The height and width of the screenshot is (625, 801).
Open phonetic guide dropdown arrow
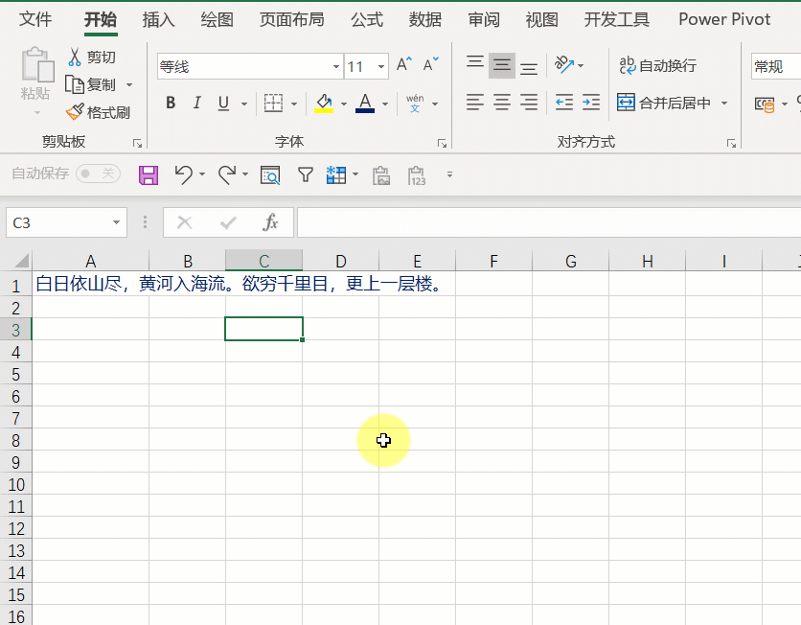(x=435, y=104)
